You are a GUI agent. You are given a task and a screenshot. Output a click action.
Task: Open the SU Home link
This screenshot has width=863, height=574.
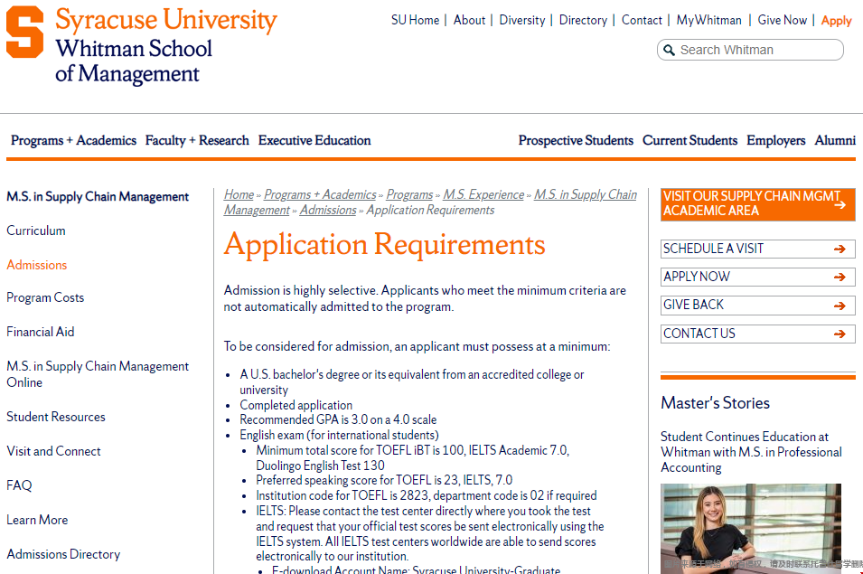tap(415, 21)
